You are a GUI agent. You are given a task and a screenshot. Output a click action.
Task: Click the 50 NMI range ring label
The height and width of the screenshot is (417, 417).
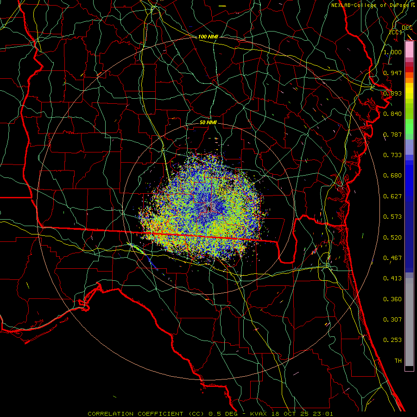[208, 122]
